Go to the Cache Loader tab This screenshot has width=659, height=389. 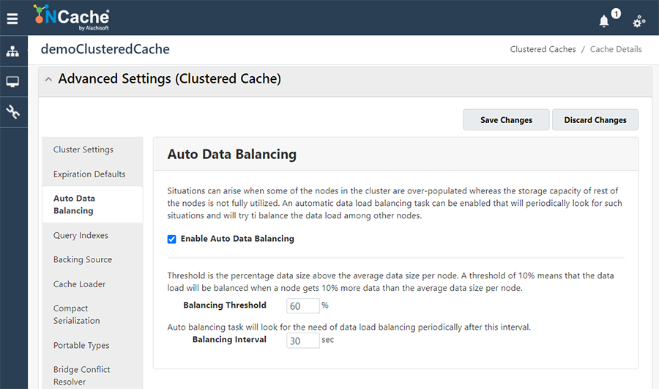click(x=79, y=284)
